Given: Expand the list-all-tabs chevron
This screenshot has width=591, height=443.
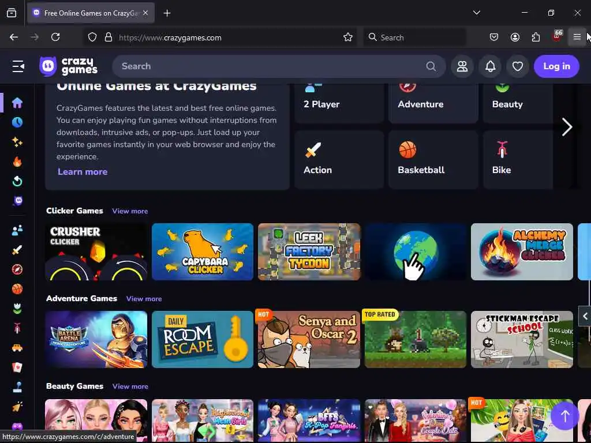Looking at the screenshot, I should click(477, 13).
